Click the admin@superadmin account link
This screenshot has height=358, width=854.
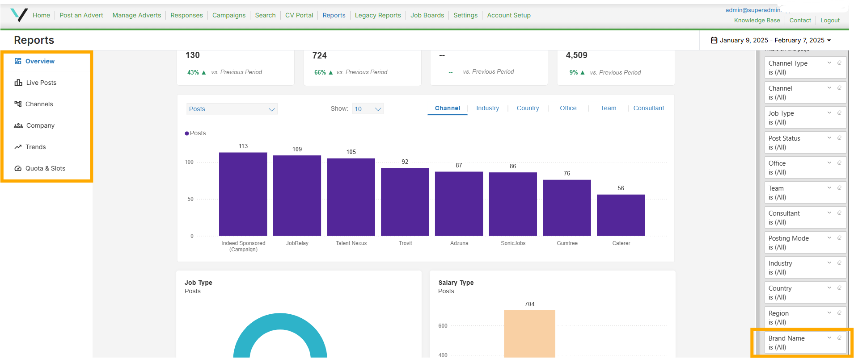753,10
